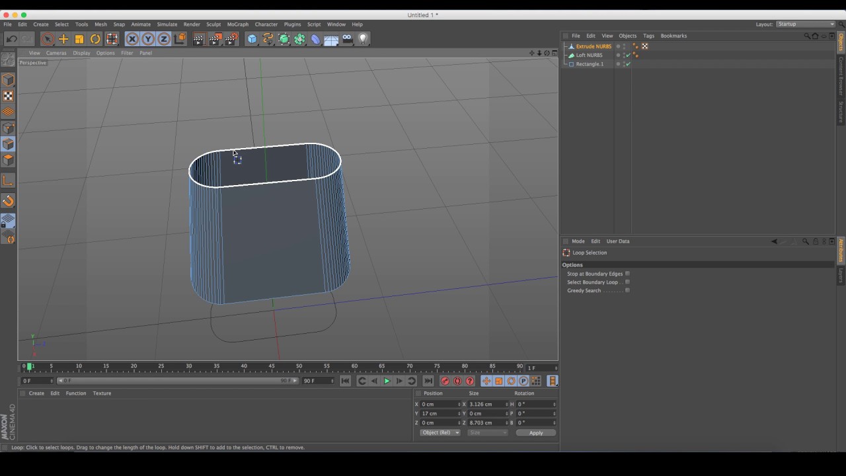Screen dimensions: 846x476
Task: Toggle the X axis lock
Action: 132,39
